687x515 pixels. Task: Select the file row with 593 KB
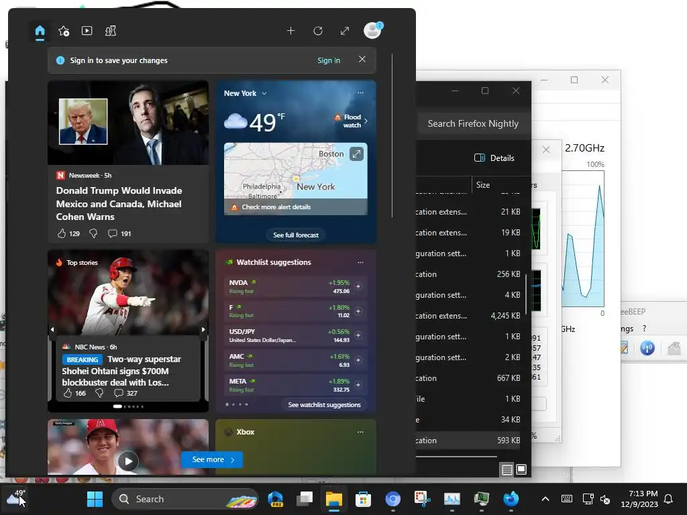[469, 441]
